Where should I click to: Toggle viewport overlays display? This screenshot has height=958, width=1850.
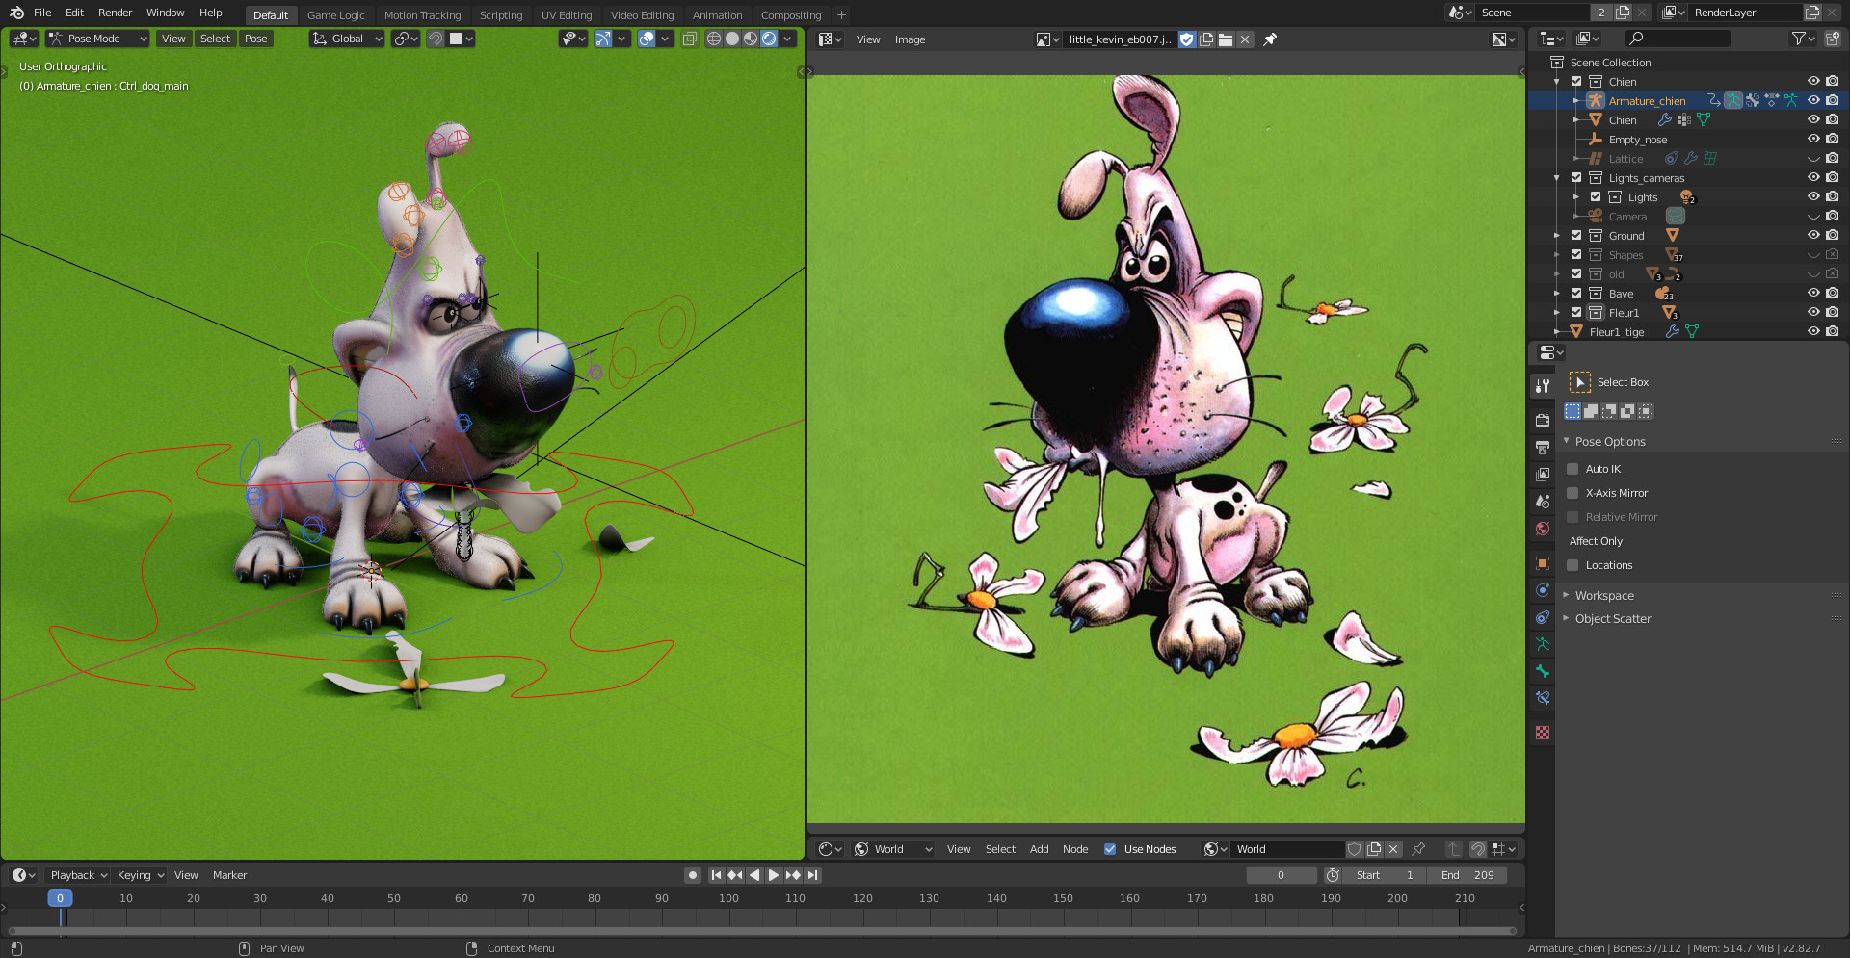coord(647,39)
